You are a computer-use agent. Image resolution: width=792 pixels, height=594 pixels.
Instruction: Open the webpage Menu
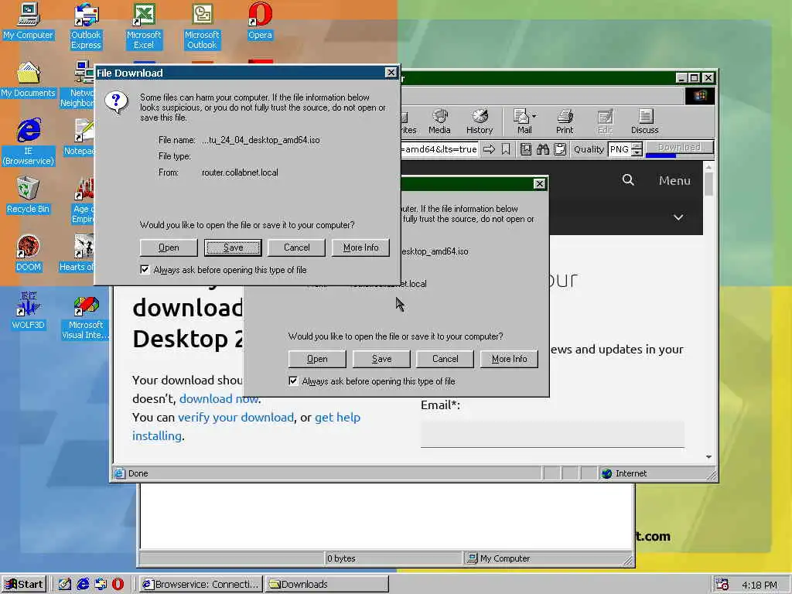point(674,180)
